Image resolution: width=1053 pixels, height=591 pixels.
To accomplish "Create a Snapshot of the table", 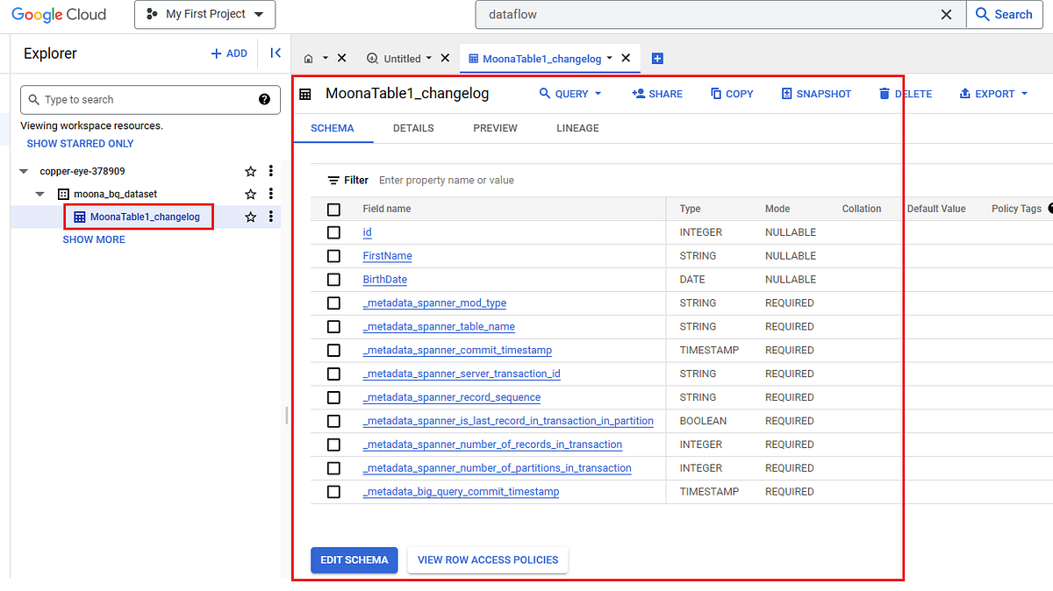I will pos(786,93).
